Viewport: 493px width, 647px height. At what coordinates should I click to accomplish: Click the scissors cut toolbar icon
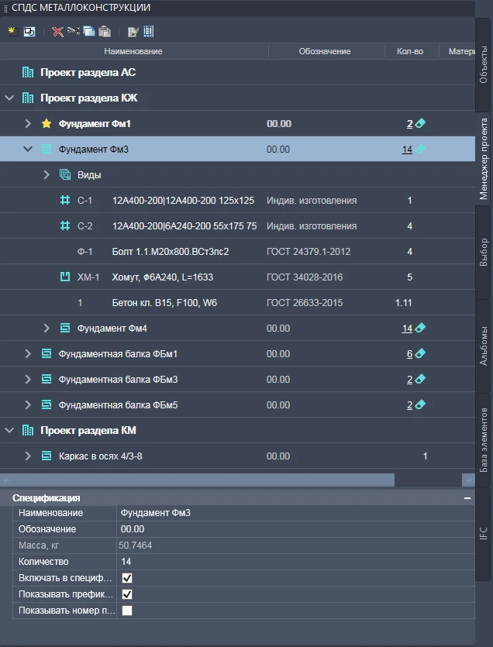74,32
